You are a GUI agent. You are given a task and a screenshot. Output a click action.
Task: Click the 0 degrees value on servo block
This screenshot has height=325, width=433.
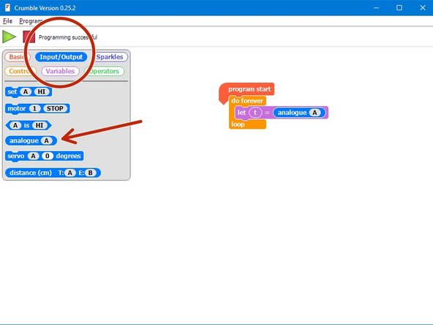48,156
